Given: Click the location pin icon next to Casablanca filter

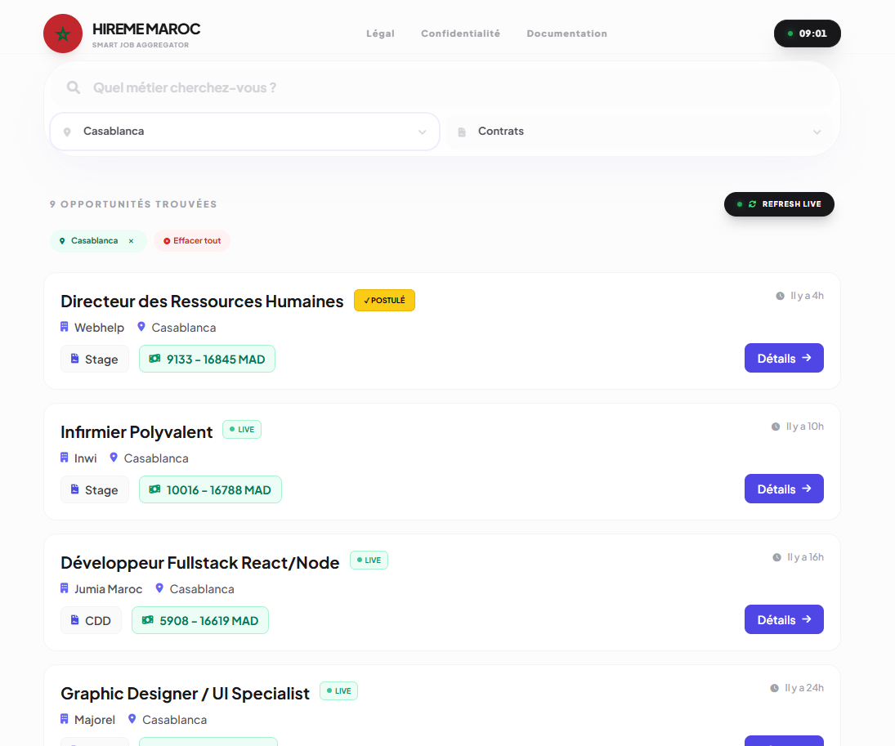Looking at the screenshot, I should click(x=62, y=241).
